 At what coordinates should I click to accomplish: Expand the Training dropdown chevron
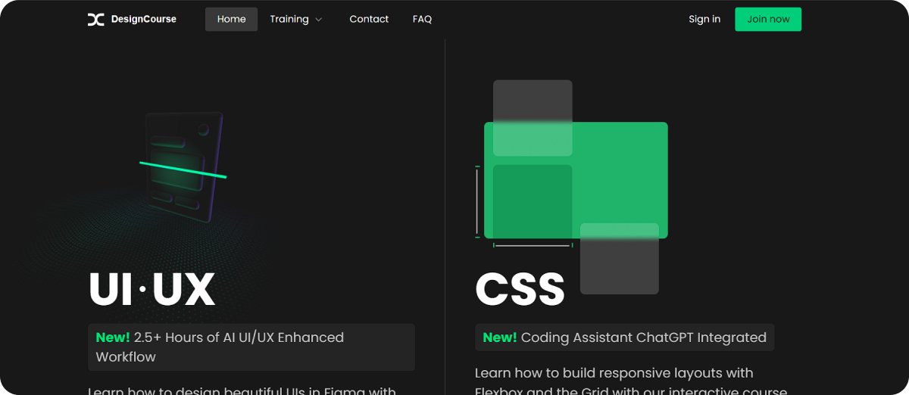pyautogui.click(x=318, y=20)
